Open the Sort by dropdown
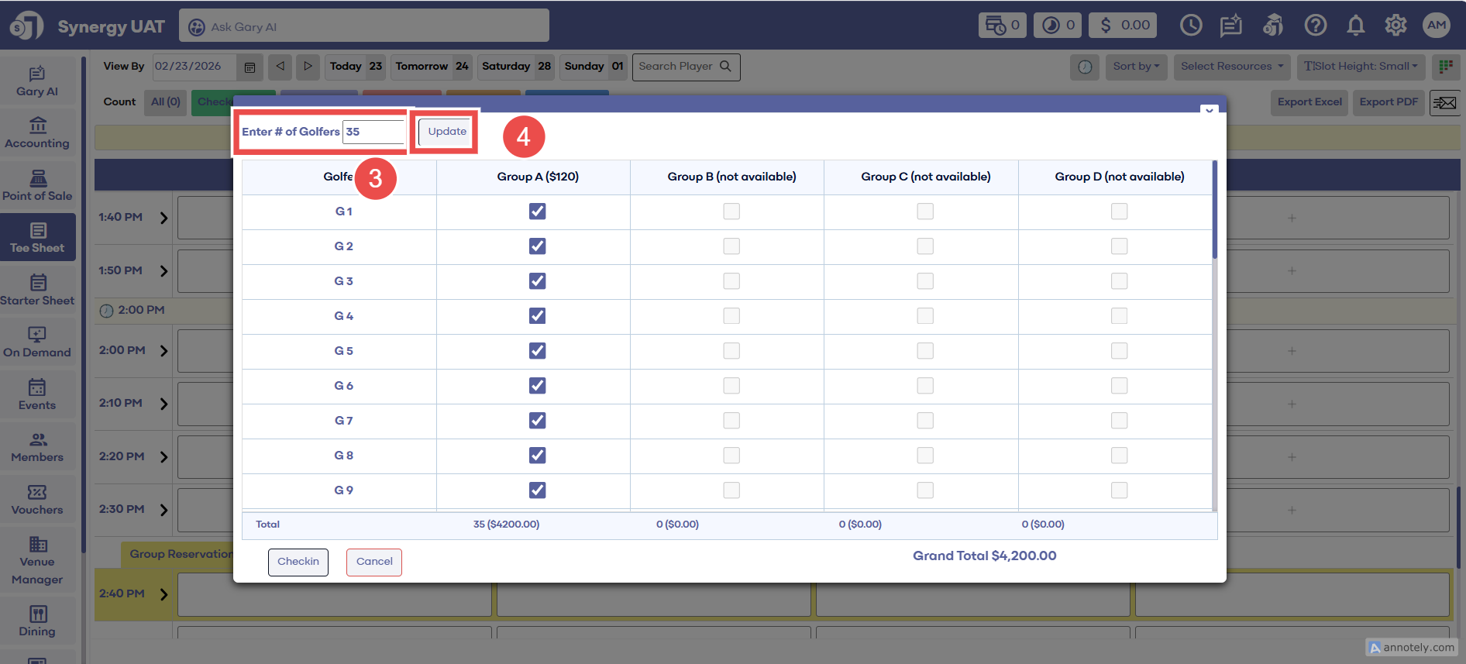The height and width of the screenshot is (664, 1466). coord(1136,67)
